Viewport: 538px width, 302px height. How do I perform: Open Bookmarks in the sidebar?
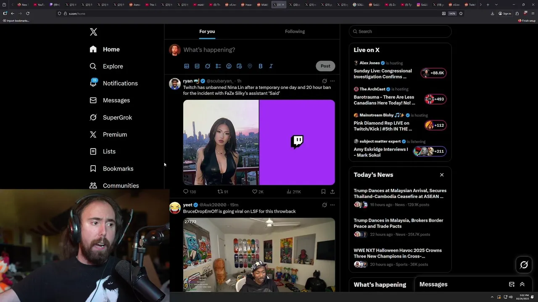(x=111, y=169)
